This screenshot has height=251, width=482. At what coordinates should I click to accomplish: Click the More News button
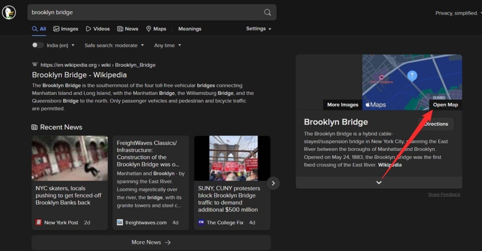coord(151,242)
